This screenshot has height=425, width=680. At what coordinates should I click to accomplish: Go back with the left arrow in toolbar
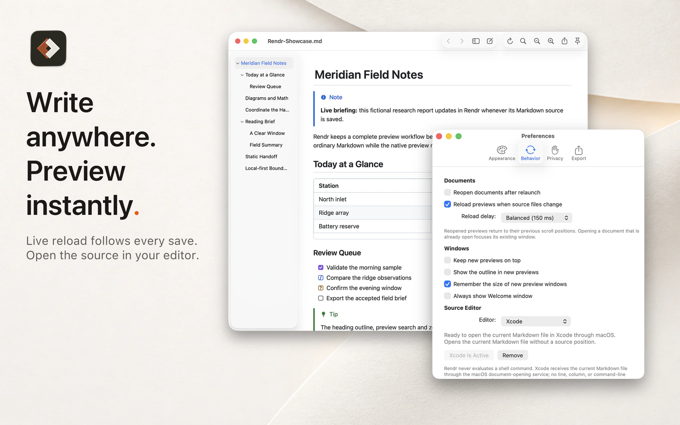(449, 41)
